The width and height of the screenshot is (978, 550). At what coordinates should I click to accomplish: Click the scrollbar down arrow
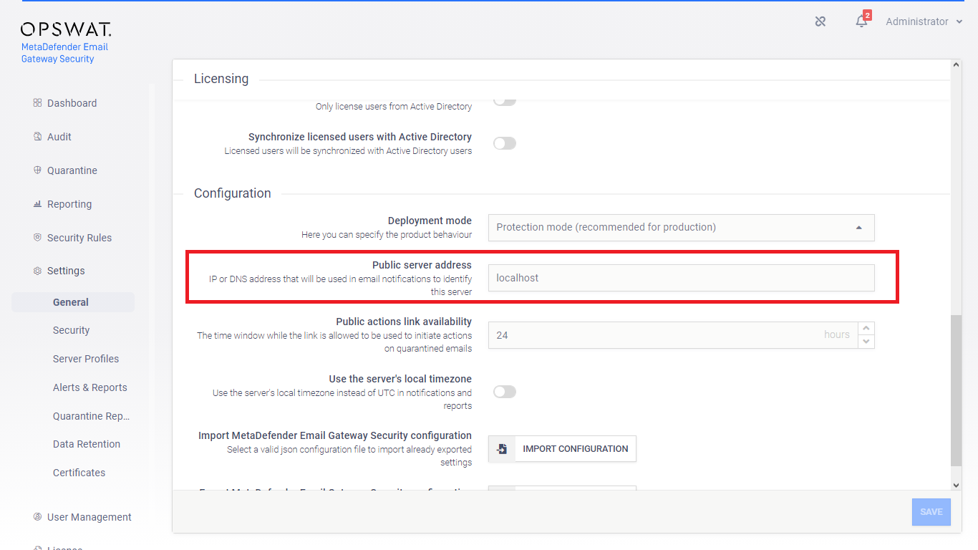956,485
